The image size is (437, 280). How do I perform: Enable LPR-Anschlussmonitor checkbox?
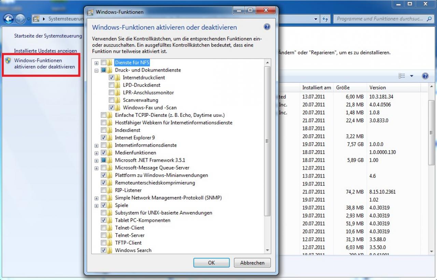[x=111, y=93]
